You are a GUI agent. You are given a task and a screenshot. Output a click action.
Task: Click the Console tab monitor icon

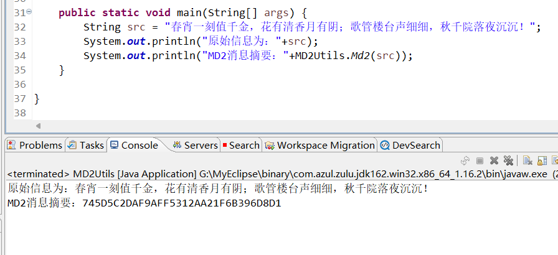[x=114, y=145]
